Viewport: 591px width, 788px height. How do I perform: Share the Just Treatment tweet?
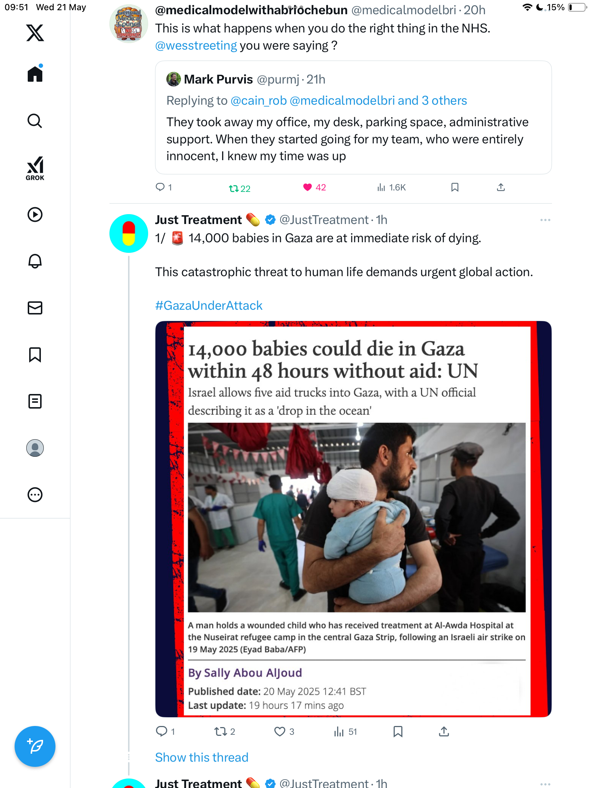(444, 731)
